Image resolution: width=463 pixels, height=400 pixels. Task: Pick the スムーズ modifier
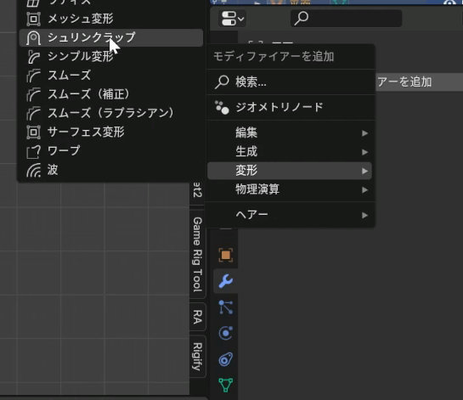pyautogui.click(x=111, y=76)
